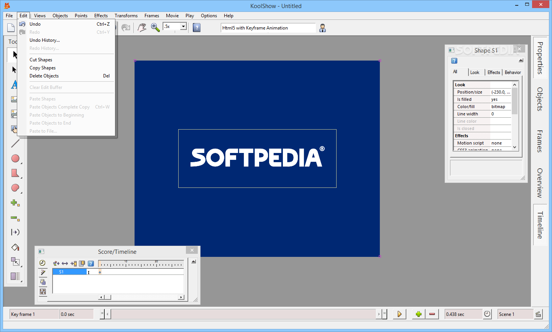Select the text tool letter A
This screenshot has width=552, height=332.
click(x=15, y=84)
